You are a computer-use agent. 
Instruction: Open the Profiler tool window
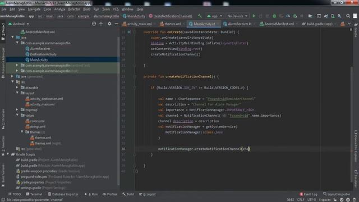pyautogui.click(x=110, y=194)
